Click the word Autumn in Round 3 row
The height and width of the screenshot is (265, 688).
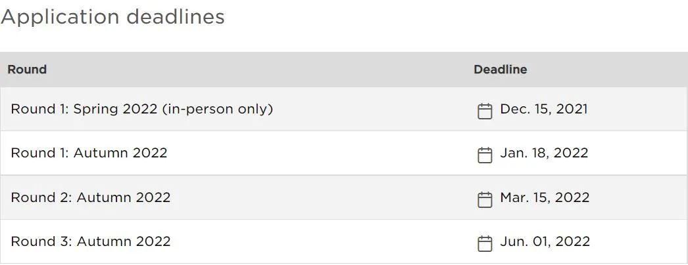point(104,241)
